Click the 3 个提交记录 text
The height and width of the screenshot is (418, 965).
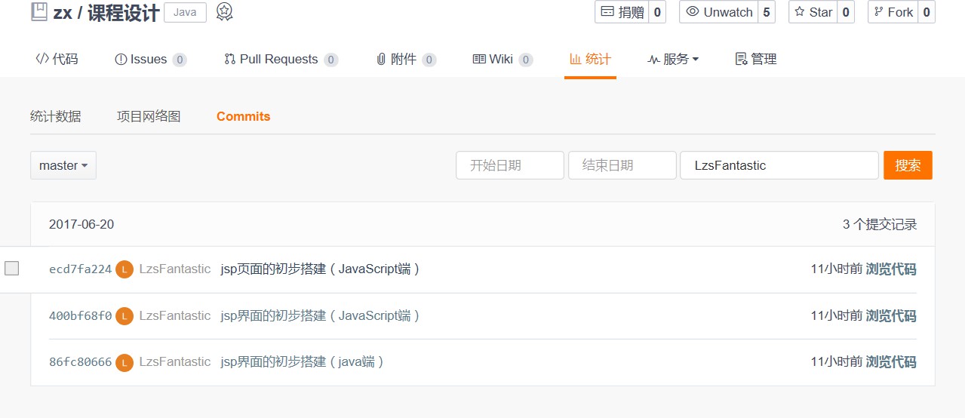[x=880, y=224]
